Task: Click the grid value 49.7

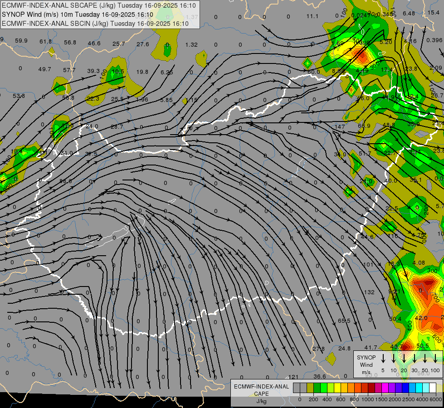Action: tap(44, 69)
